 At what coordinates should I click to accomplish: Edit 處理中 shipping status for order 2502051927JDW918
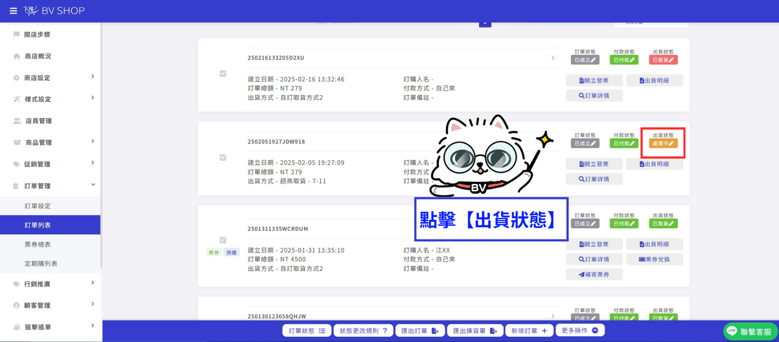click(x=663, y=144)
